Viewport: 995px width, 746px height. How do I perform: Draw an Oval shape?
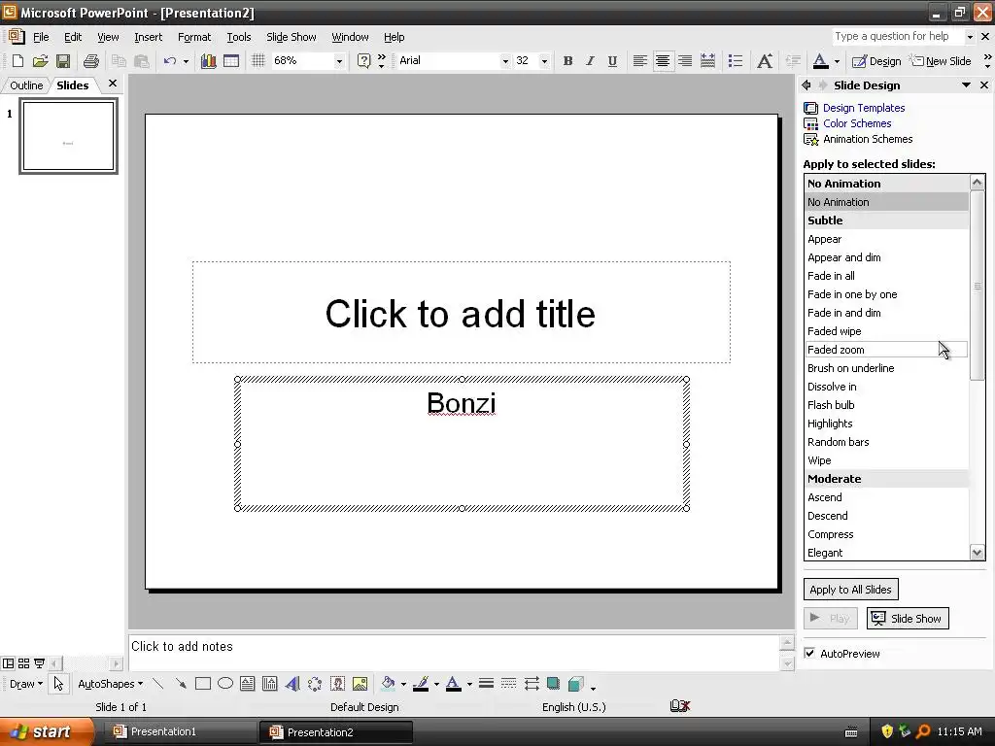pyautogui.click(x=225, y=684)
